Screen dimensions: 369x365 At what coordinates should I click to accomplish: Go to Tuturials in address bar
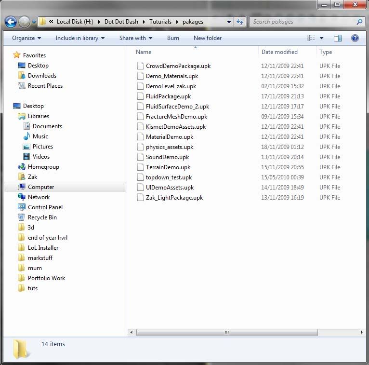(160, 22)
